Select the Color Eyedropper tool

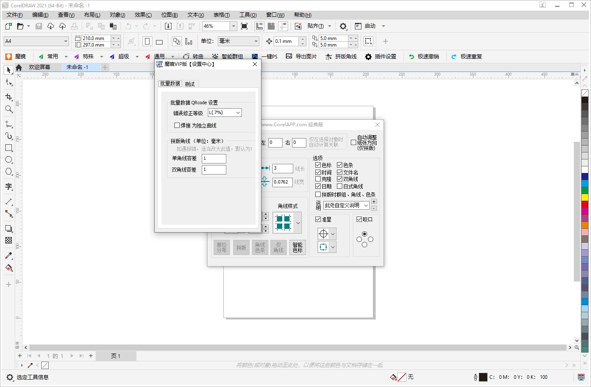point(9,256)
